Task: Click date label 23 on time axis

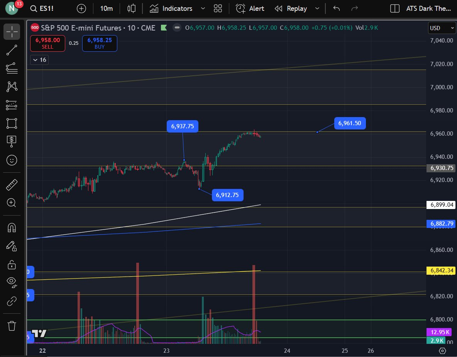Action: [x=166, y=350]
